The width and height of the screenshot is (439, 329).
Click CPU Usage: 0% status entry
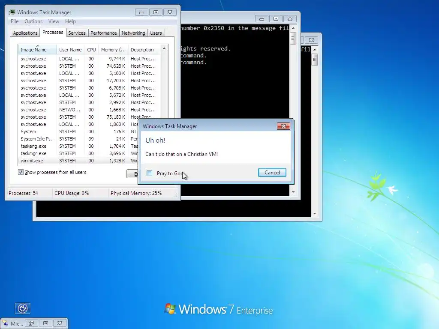[72, 193]
